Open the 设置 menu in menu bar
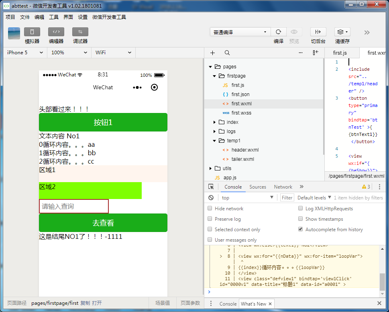This screenshot has height=312, width=389. point(83,17)
